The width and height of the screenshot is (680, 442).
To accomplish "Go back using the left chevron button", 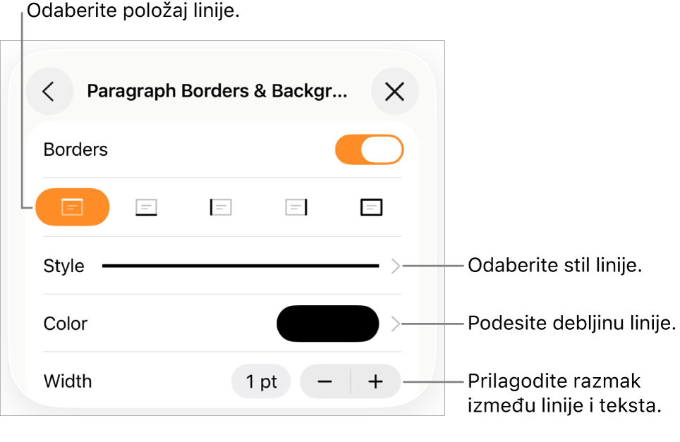I will point(49,92).
